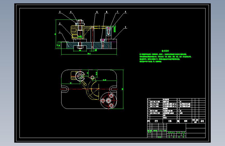Click the 名称 column header in parts list
This screenshot has height=146, width=225.
pos(170,121)
